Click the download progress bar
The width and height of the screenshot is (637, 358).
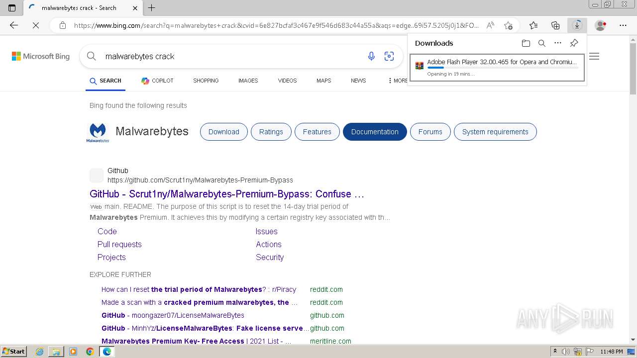click(503, 68)
